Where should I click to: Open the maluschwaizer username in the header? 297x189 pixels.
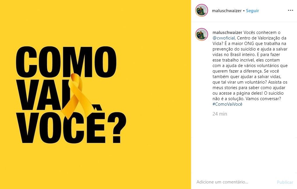coord(227,11)
